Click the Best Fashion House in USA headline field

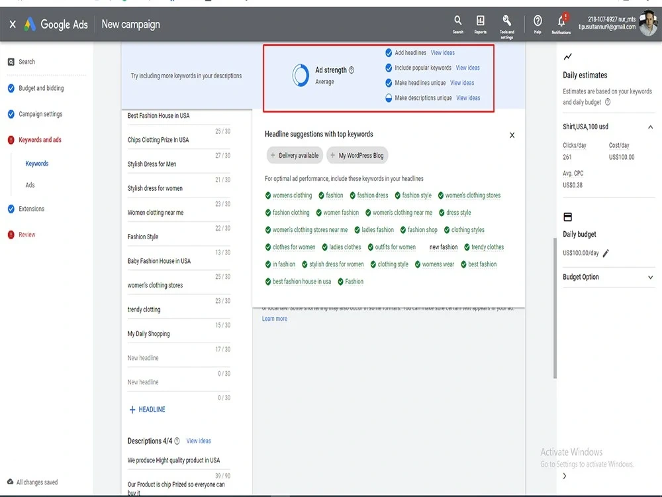tap(179, 116)
